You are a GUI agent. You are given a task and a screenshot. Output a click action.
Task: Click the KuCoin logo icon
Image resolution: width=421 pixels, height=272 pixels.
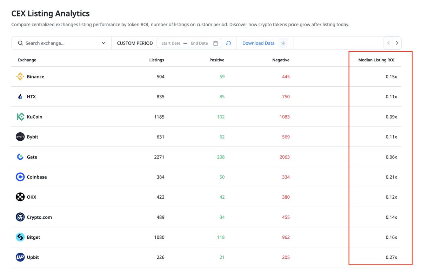[x=20, y=117]
